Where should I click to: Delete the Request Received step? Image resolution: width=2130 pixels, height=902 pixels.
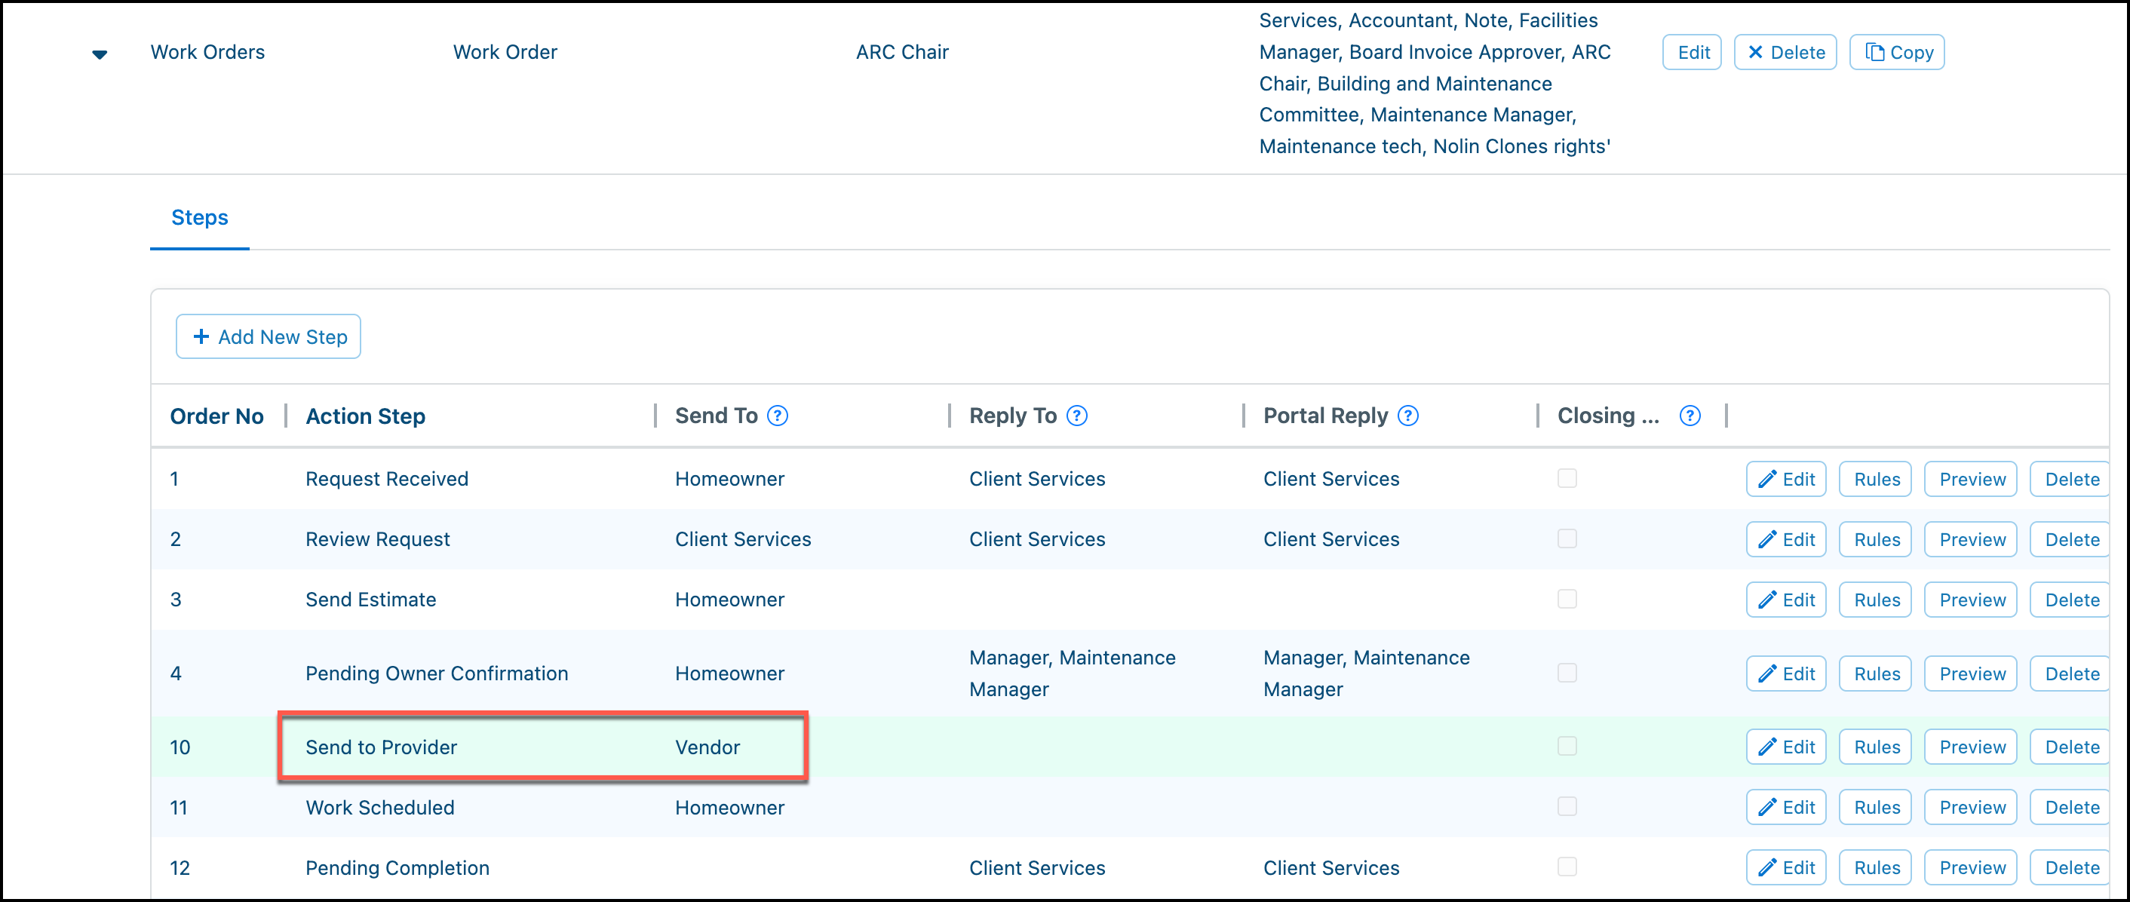tap(2070, 479)
